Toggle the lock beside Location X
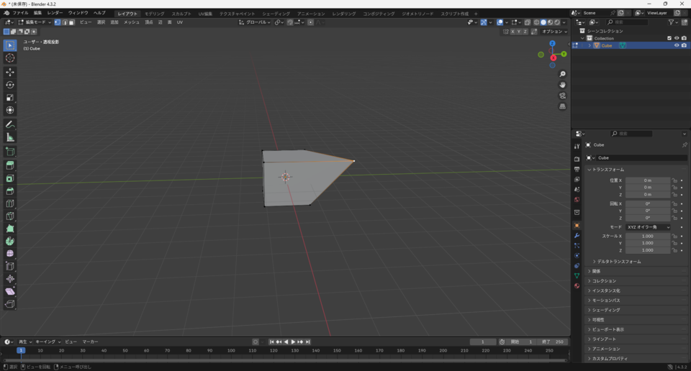This screenshot has height=371, width=691. click(674, 180)
